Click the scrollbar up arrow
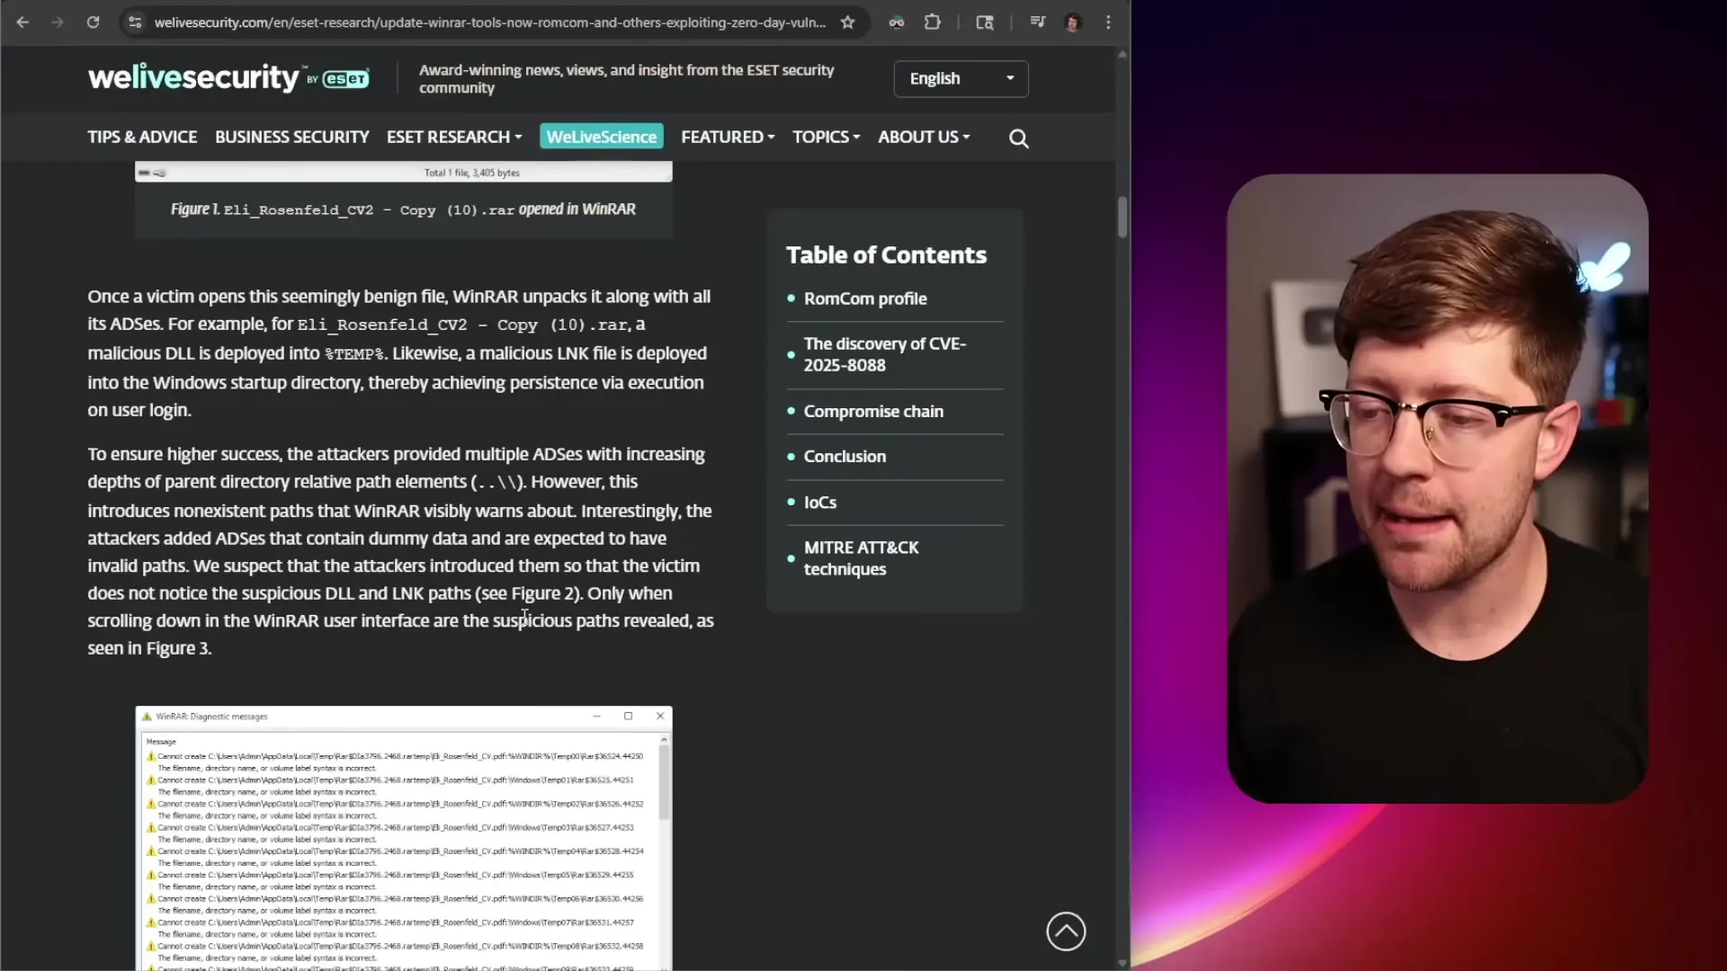 1123,55
